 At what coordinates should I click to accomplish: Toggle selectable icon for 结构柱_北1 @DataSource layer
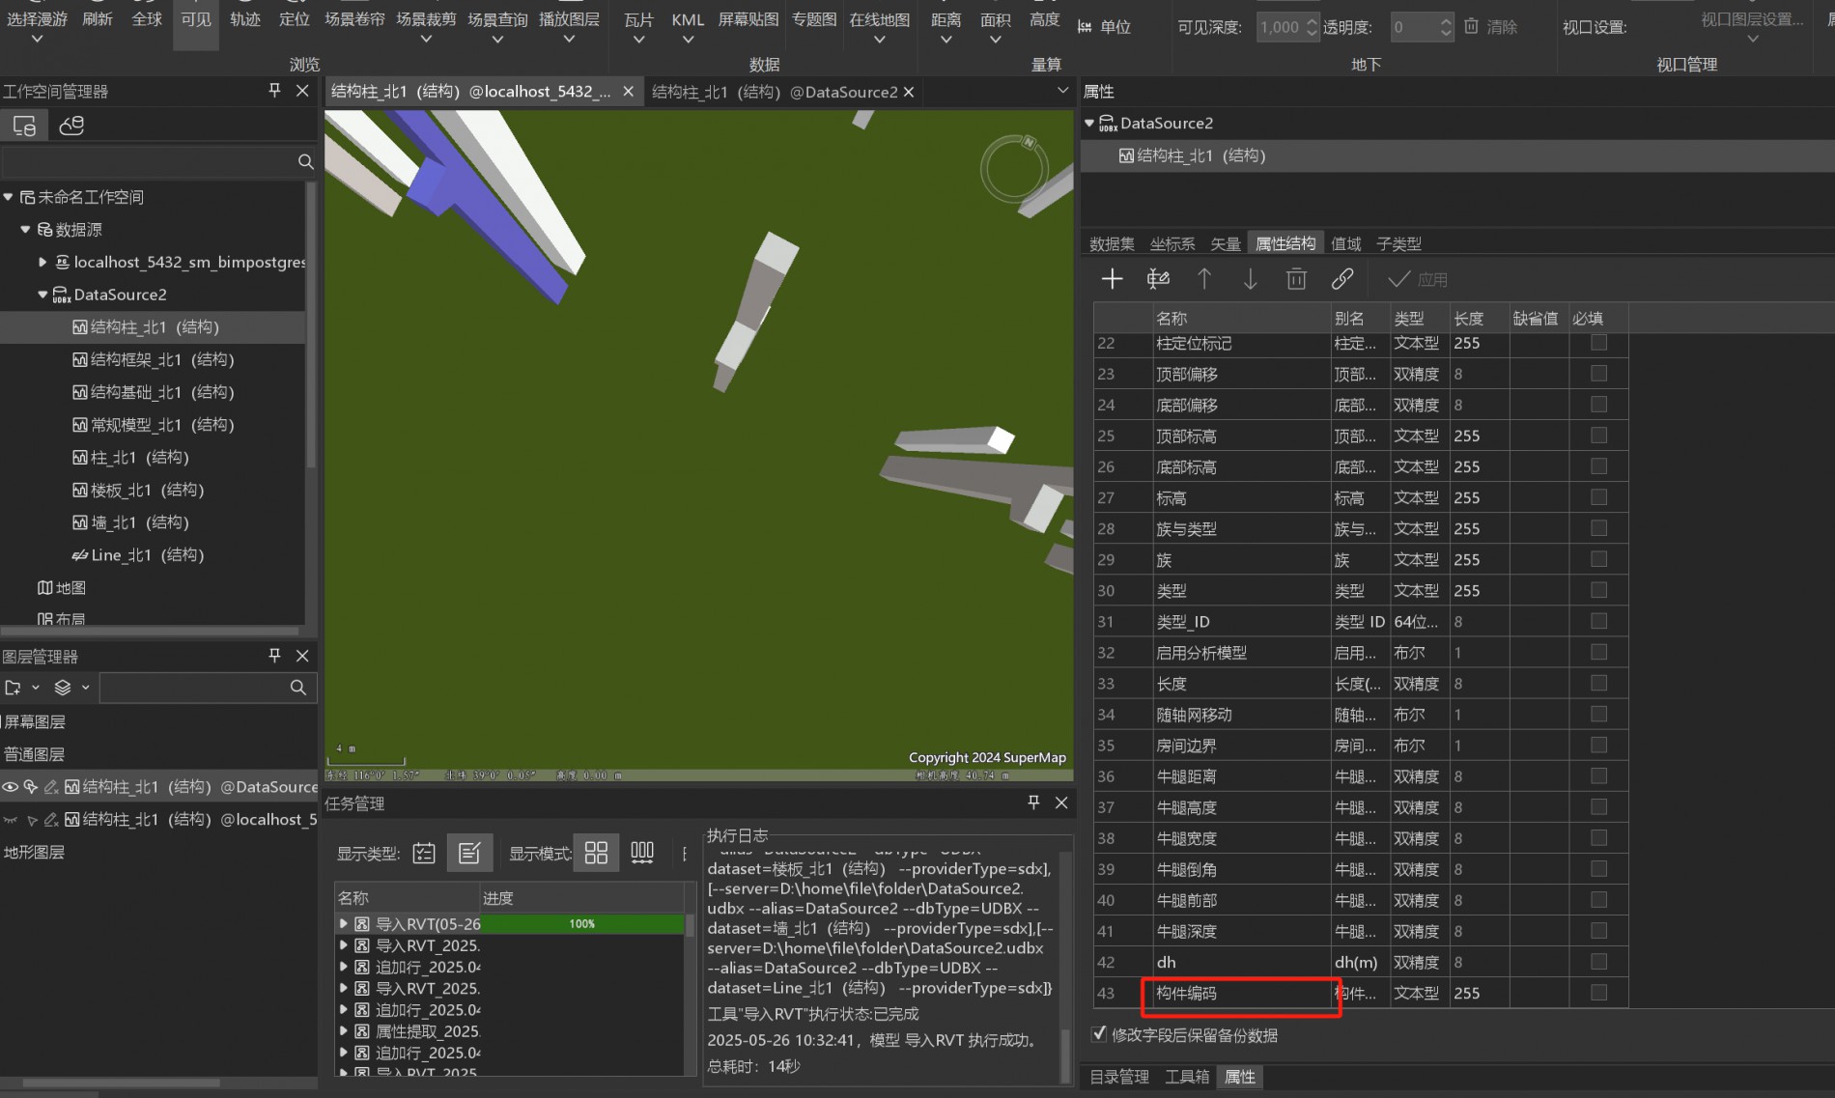[x=31, y=787]
